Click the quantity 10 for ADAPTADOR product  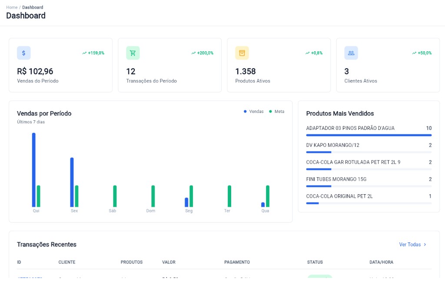[429, 128]
